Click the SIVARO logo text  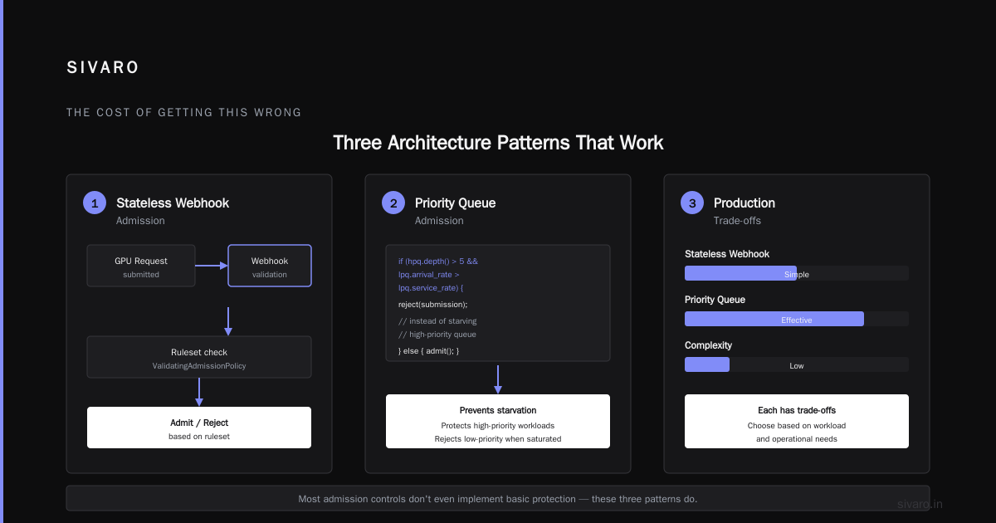click(103, 68)
